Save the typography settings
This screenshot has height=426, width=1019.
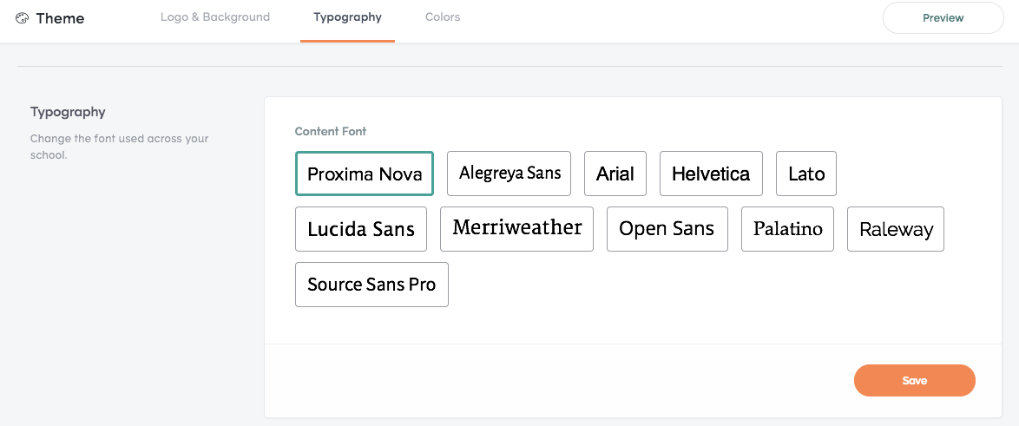[x=914, y=381]
